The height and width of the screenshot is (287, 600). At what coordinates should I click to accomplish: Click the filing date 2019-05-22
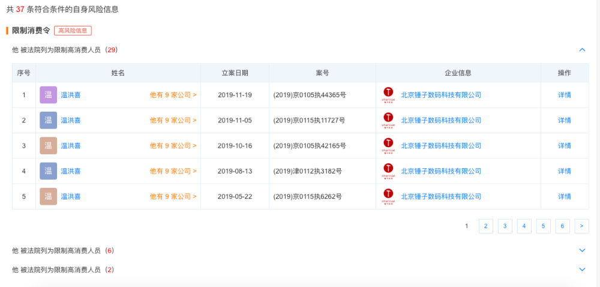click(x=235, y=196)
